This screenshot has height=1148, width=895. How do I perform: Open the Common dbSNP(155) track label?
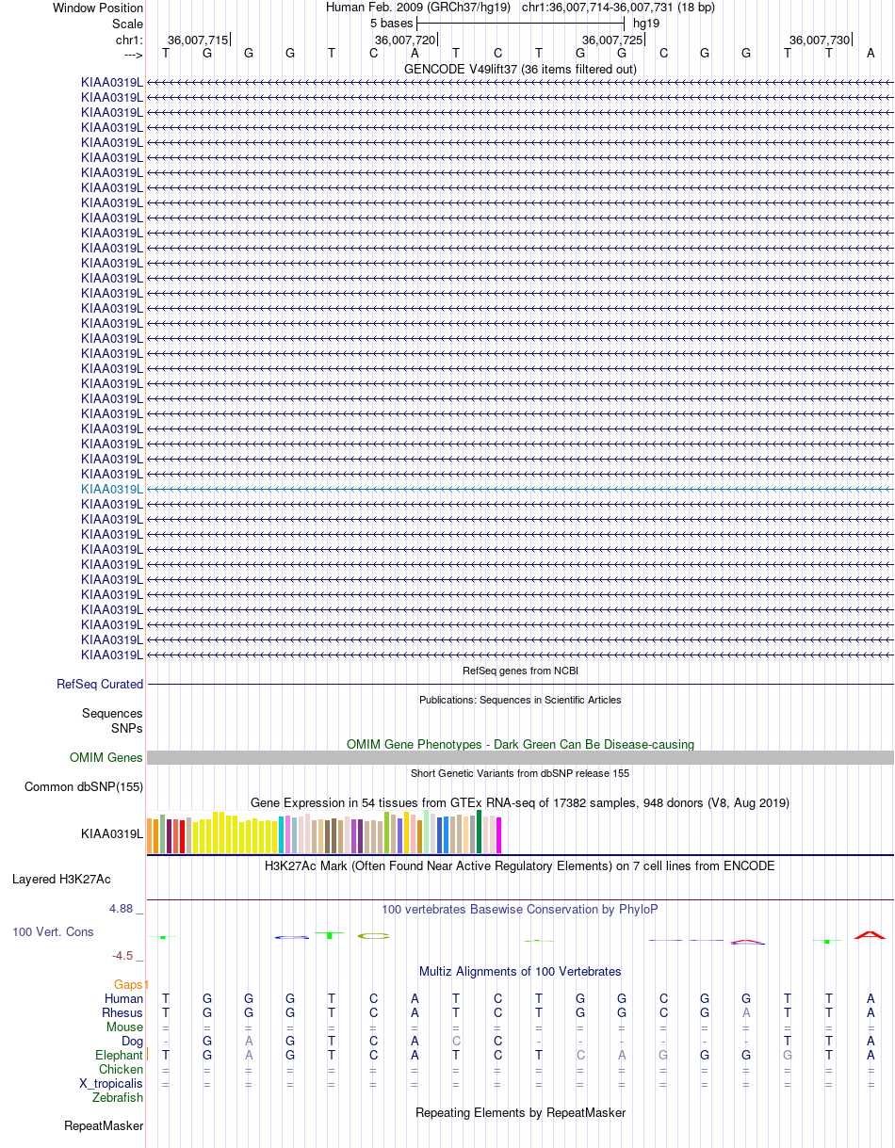point(84,787)
